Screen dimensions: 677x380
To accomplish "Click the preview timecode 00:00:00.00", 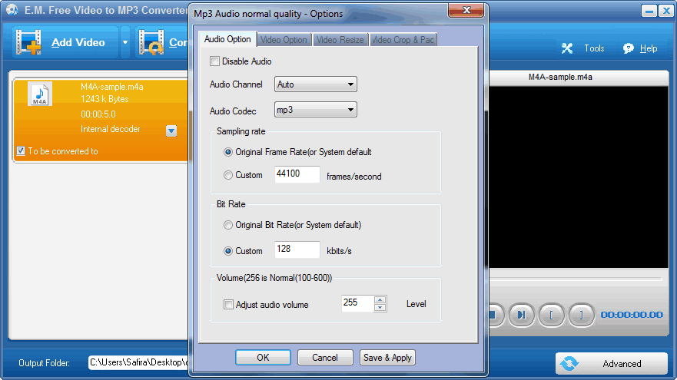I will pos(632,315).
